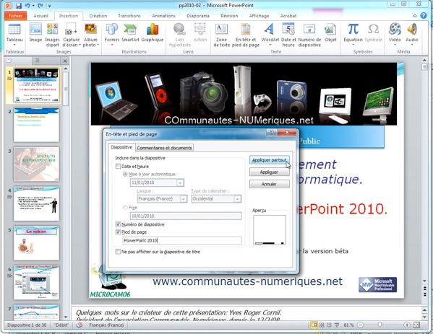This screenshot has height=334, width=433.
Task: Uncheck Numéro de diapositive checkbox
Action: [118, 224]
